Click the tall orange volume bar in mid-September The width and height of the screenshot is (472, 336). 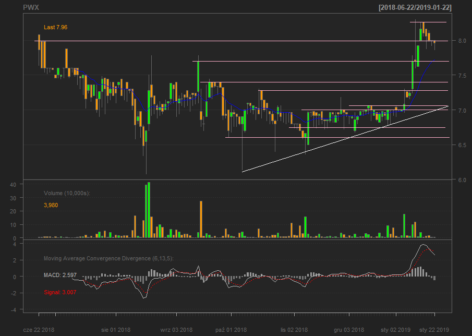201,220
